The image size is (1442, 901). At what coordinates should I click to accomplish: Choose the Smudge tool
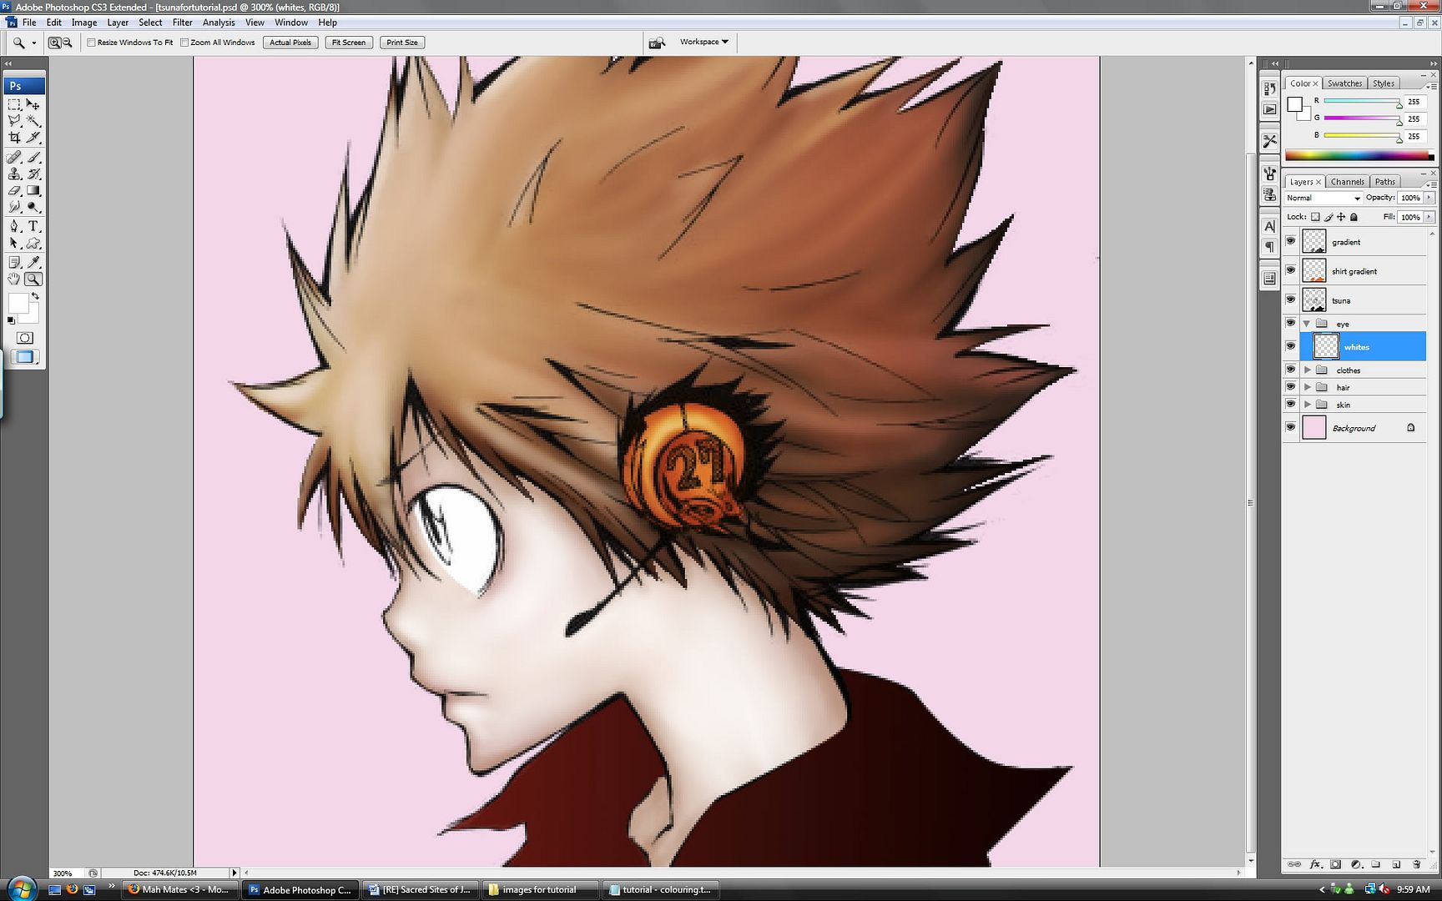(15, 207)
